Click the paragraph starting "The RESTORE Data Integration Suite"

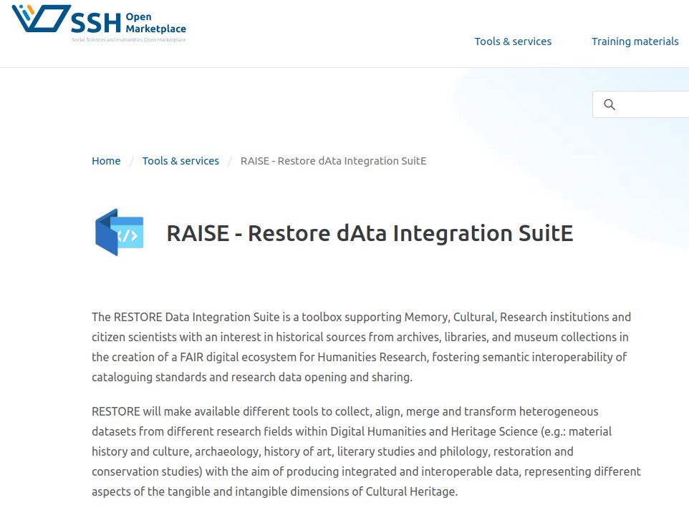[361, 347]
